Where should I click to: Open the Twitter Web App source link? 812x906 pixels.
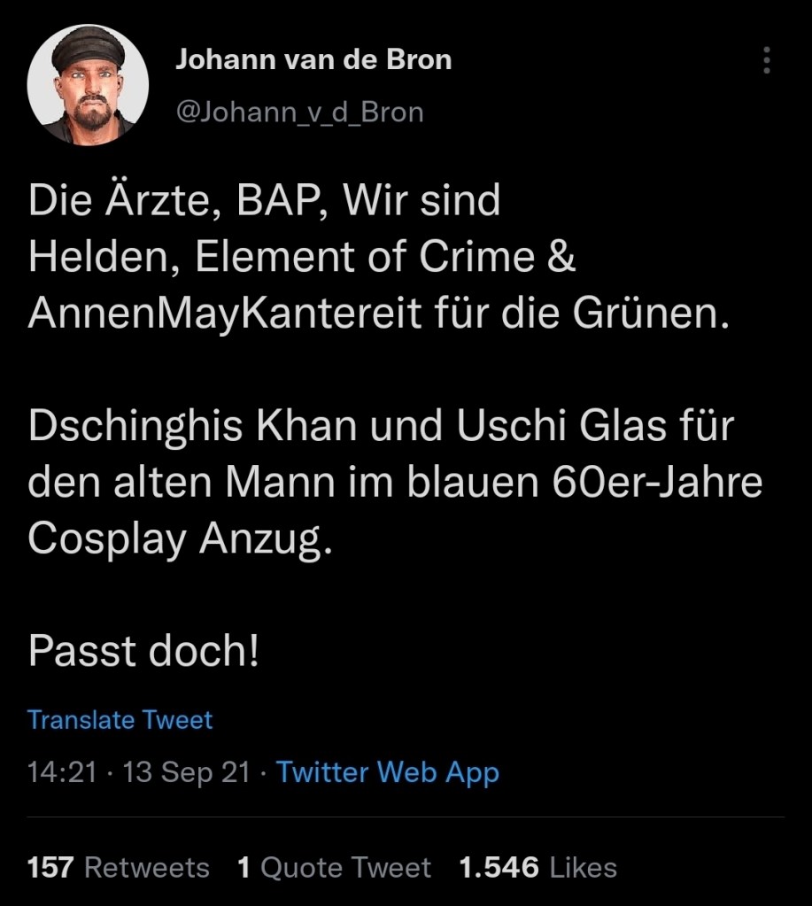(x=388, y=772)
